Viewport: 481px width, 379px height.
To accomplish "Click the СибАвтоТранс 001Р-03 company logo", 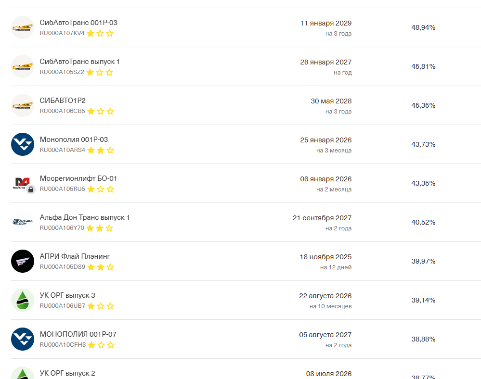I will click(23, 28).
